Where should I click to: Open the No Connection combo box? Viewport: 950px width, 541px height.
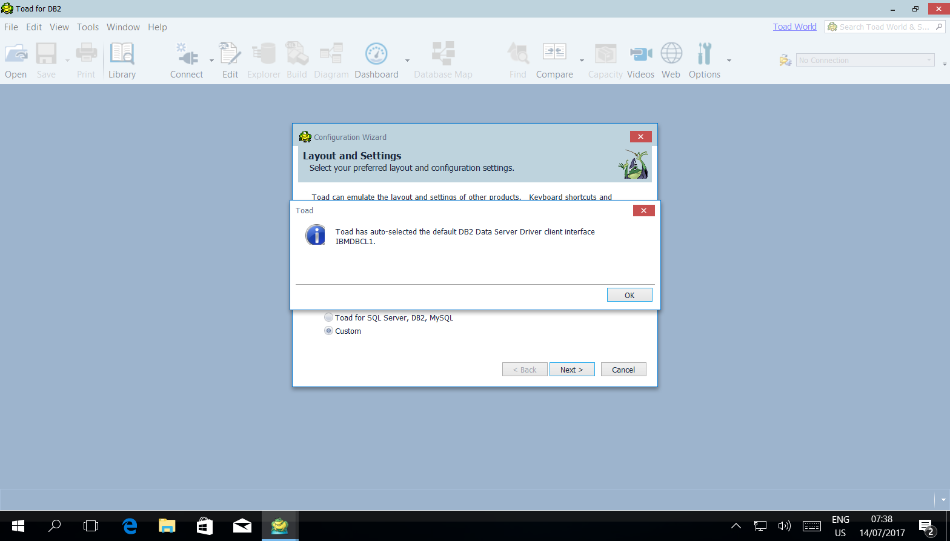pyautogui.click(x=865, y=60)
